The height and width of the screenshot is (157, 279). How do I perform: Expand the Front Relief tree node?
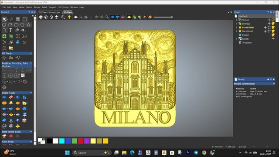[x=236, y=27]
